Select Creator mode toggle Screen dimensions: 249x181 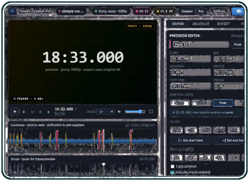point(187,11)
